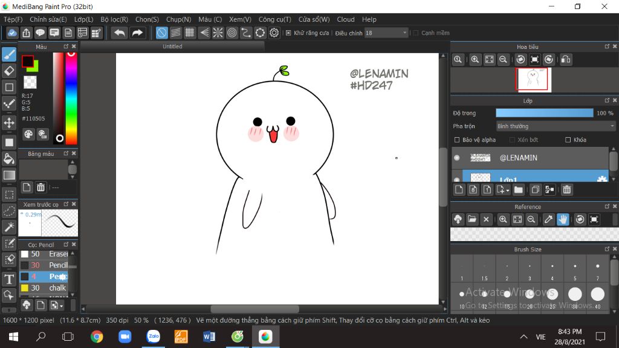Viewport: 619px width, 348px height.
Task: Open Microsoft Word from the taskbar
Action: click(209, 337)
